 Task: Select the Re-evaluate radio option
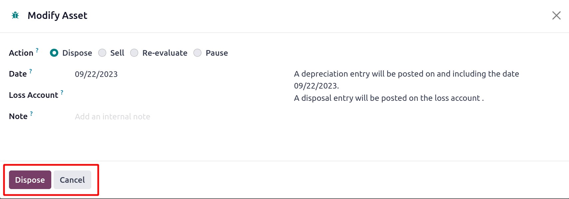click(x=134, y=53)
